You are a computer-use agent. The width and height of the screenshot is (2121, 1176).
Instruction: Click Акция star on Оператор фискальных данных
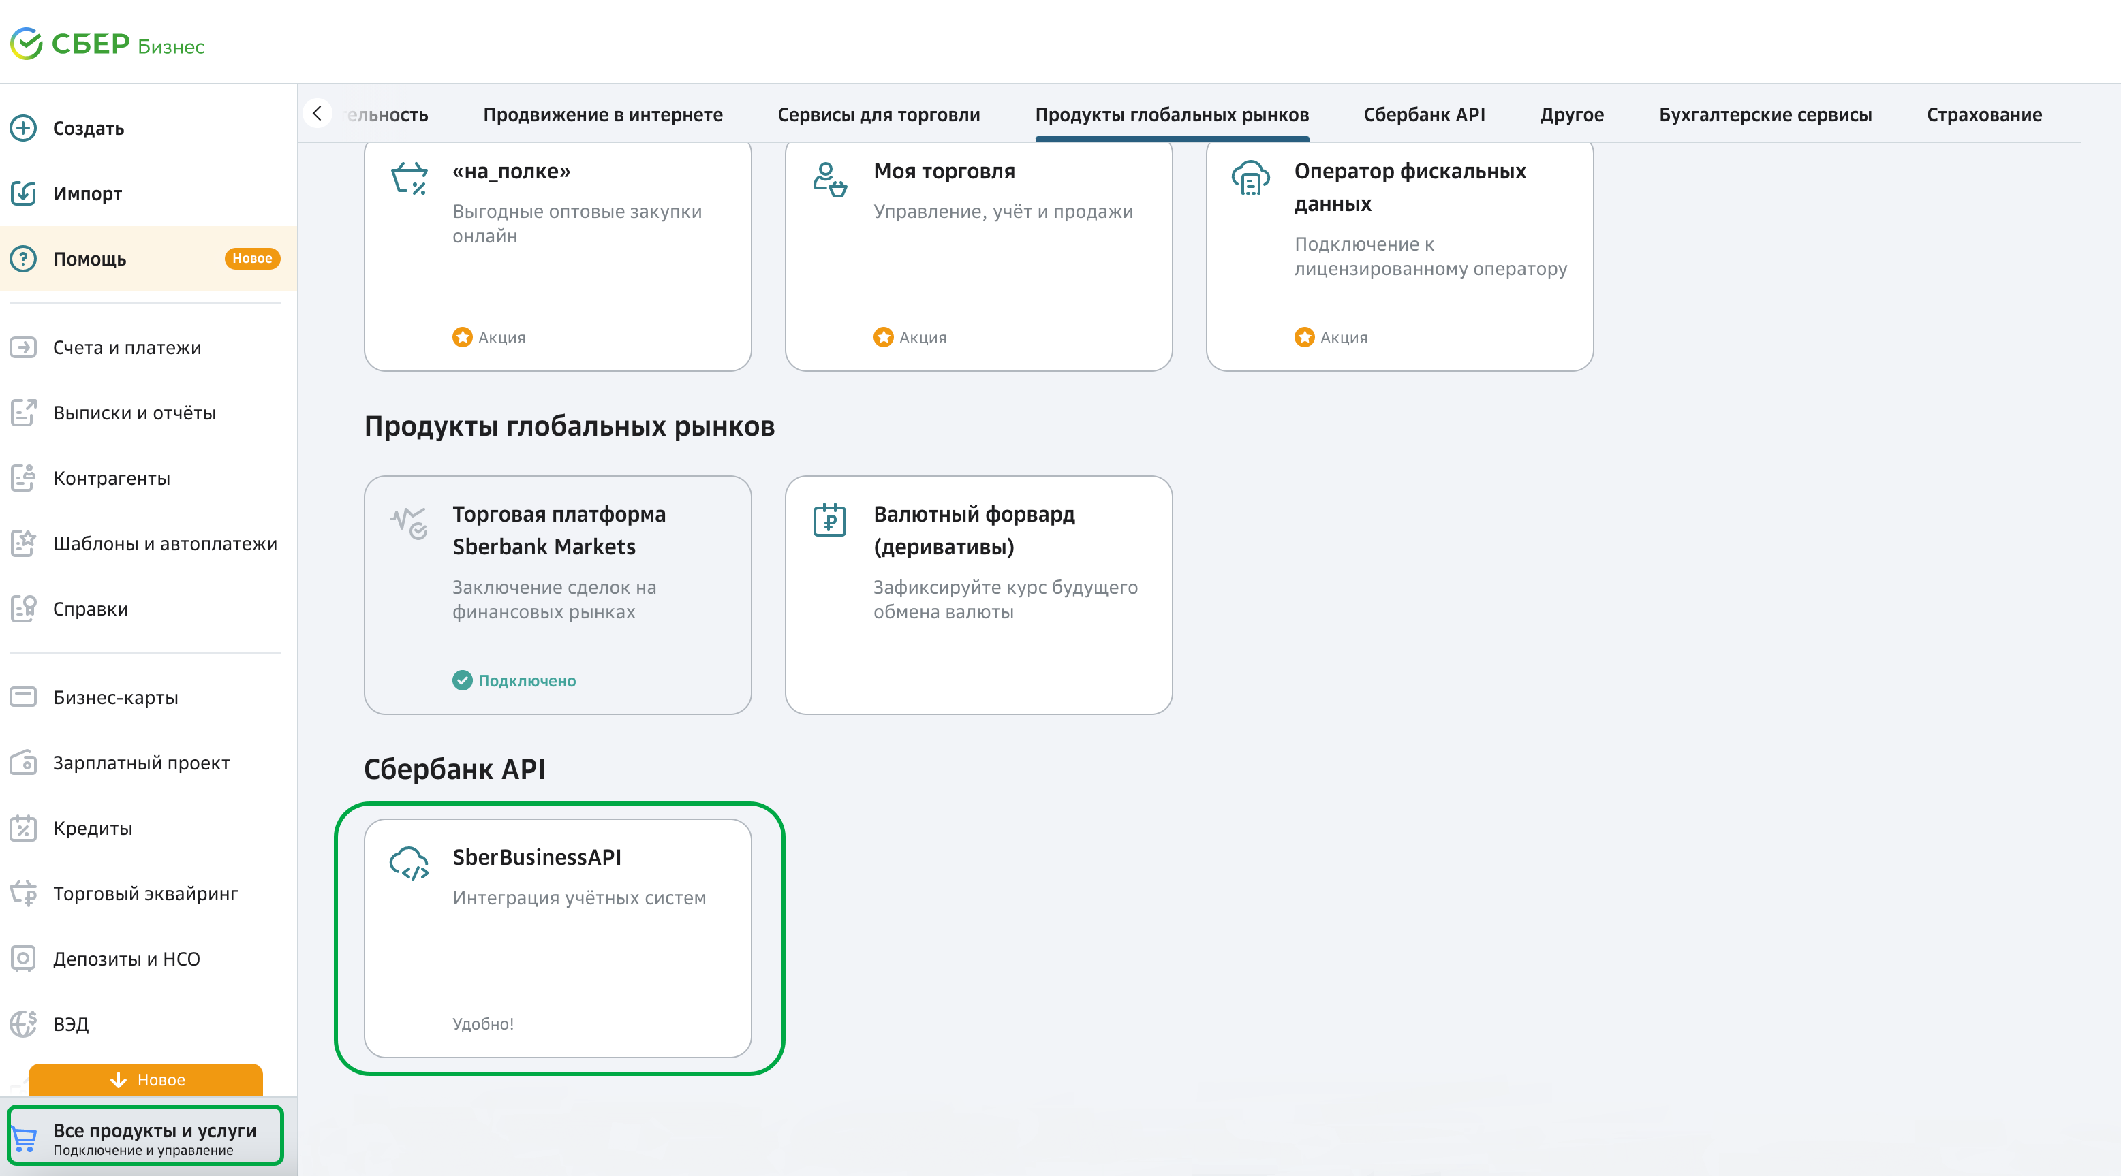(x=1304, y=338)
